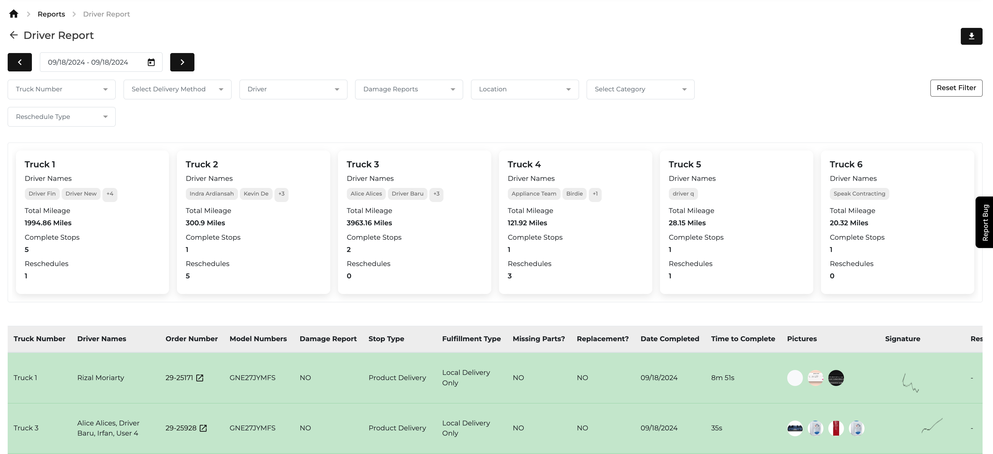Screen dimensions: 993x454
Task: Click the Reset Filter button
Action: point(956,88)
